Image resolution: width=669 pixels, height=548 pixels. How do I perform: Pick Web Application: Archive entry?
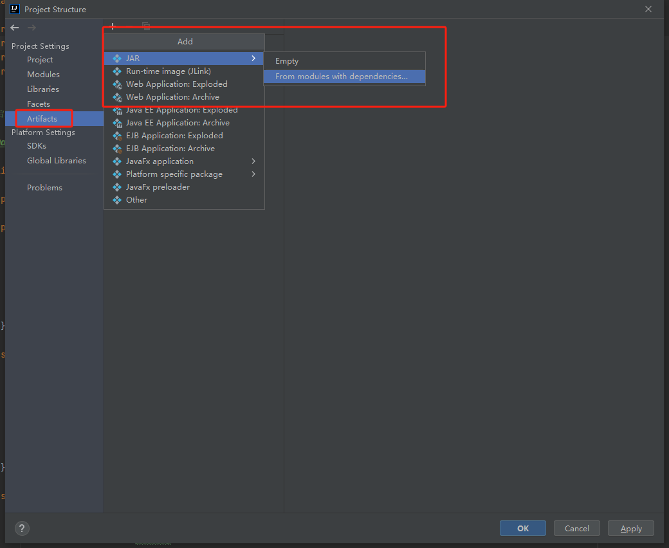(184, 97)
